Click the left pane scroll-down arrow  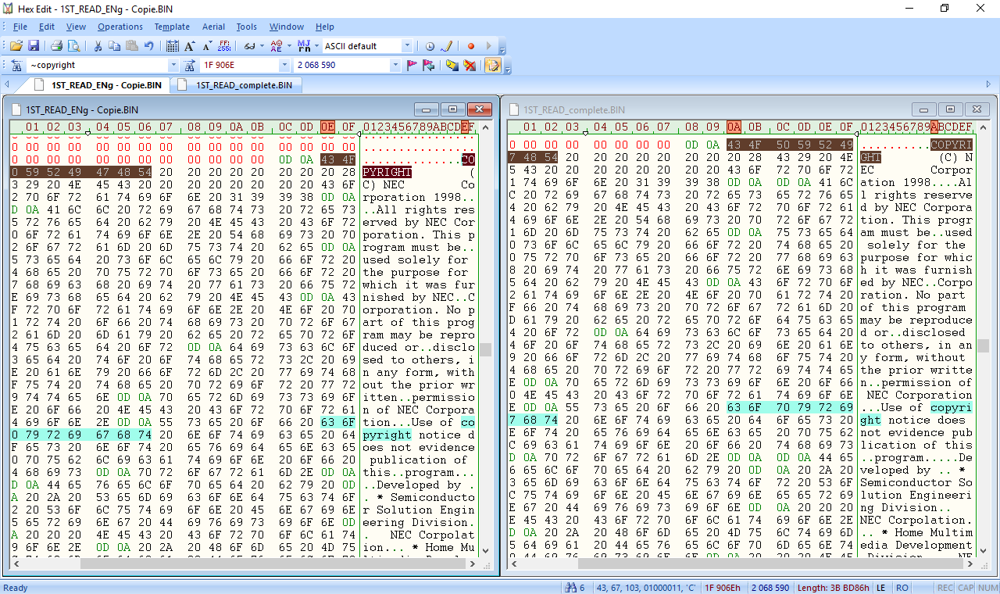tap(487, 550)
